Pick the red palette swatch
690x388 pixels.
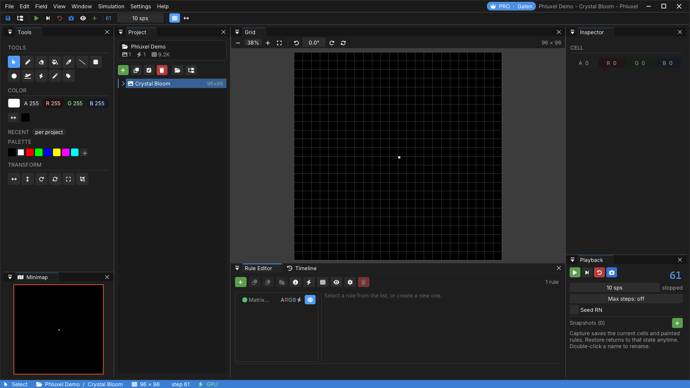click(30, 153)
